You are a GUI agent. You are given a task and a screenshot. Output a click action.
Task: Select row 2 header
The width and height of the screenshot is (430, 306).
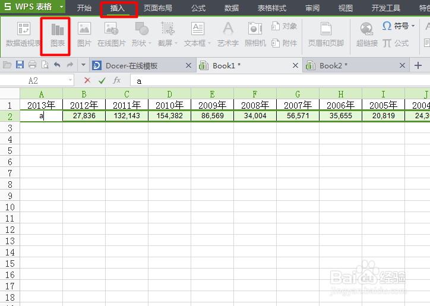pos(10,116)
